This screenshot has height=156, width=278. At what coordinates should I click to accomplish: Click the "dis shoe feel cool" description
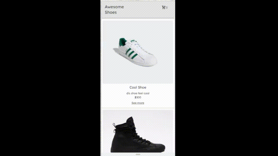pyautogui.click(x=138, y=93)
